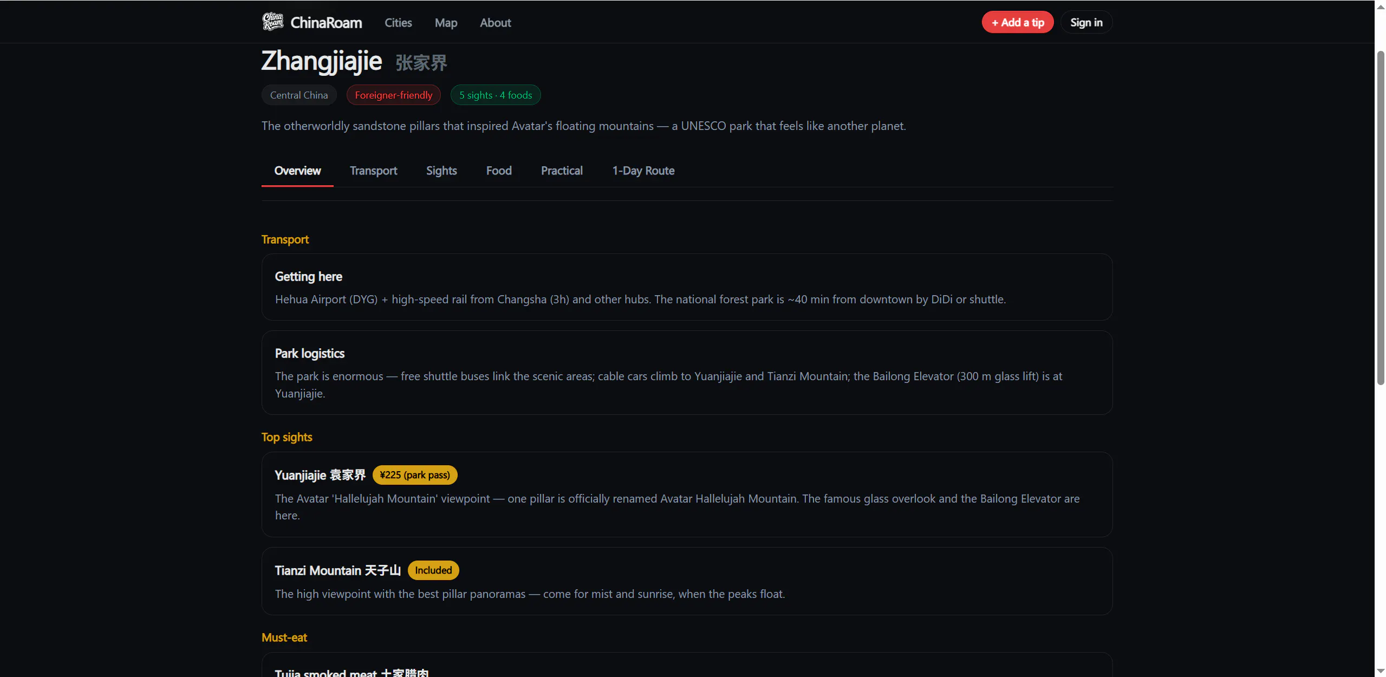
Task: Click the Must-eat section heading
Action: coord(284,637)
